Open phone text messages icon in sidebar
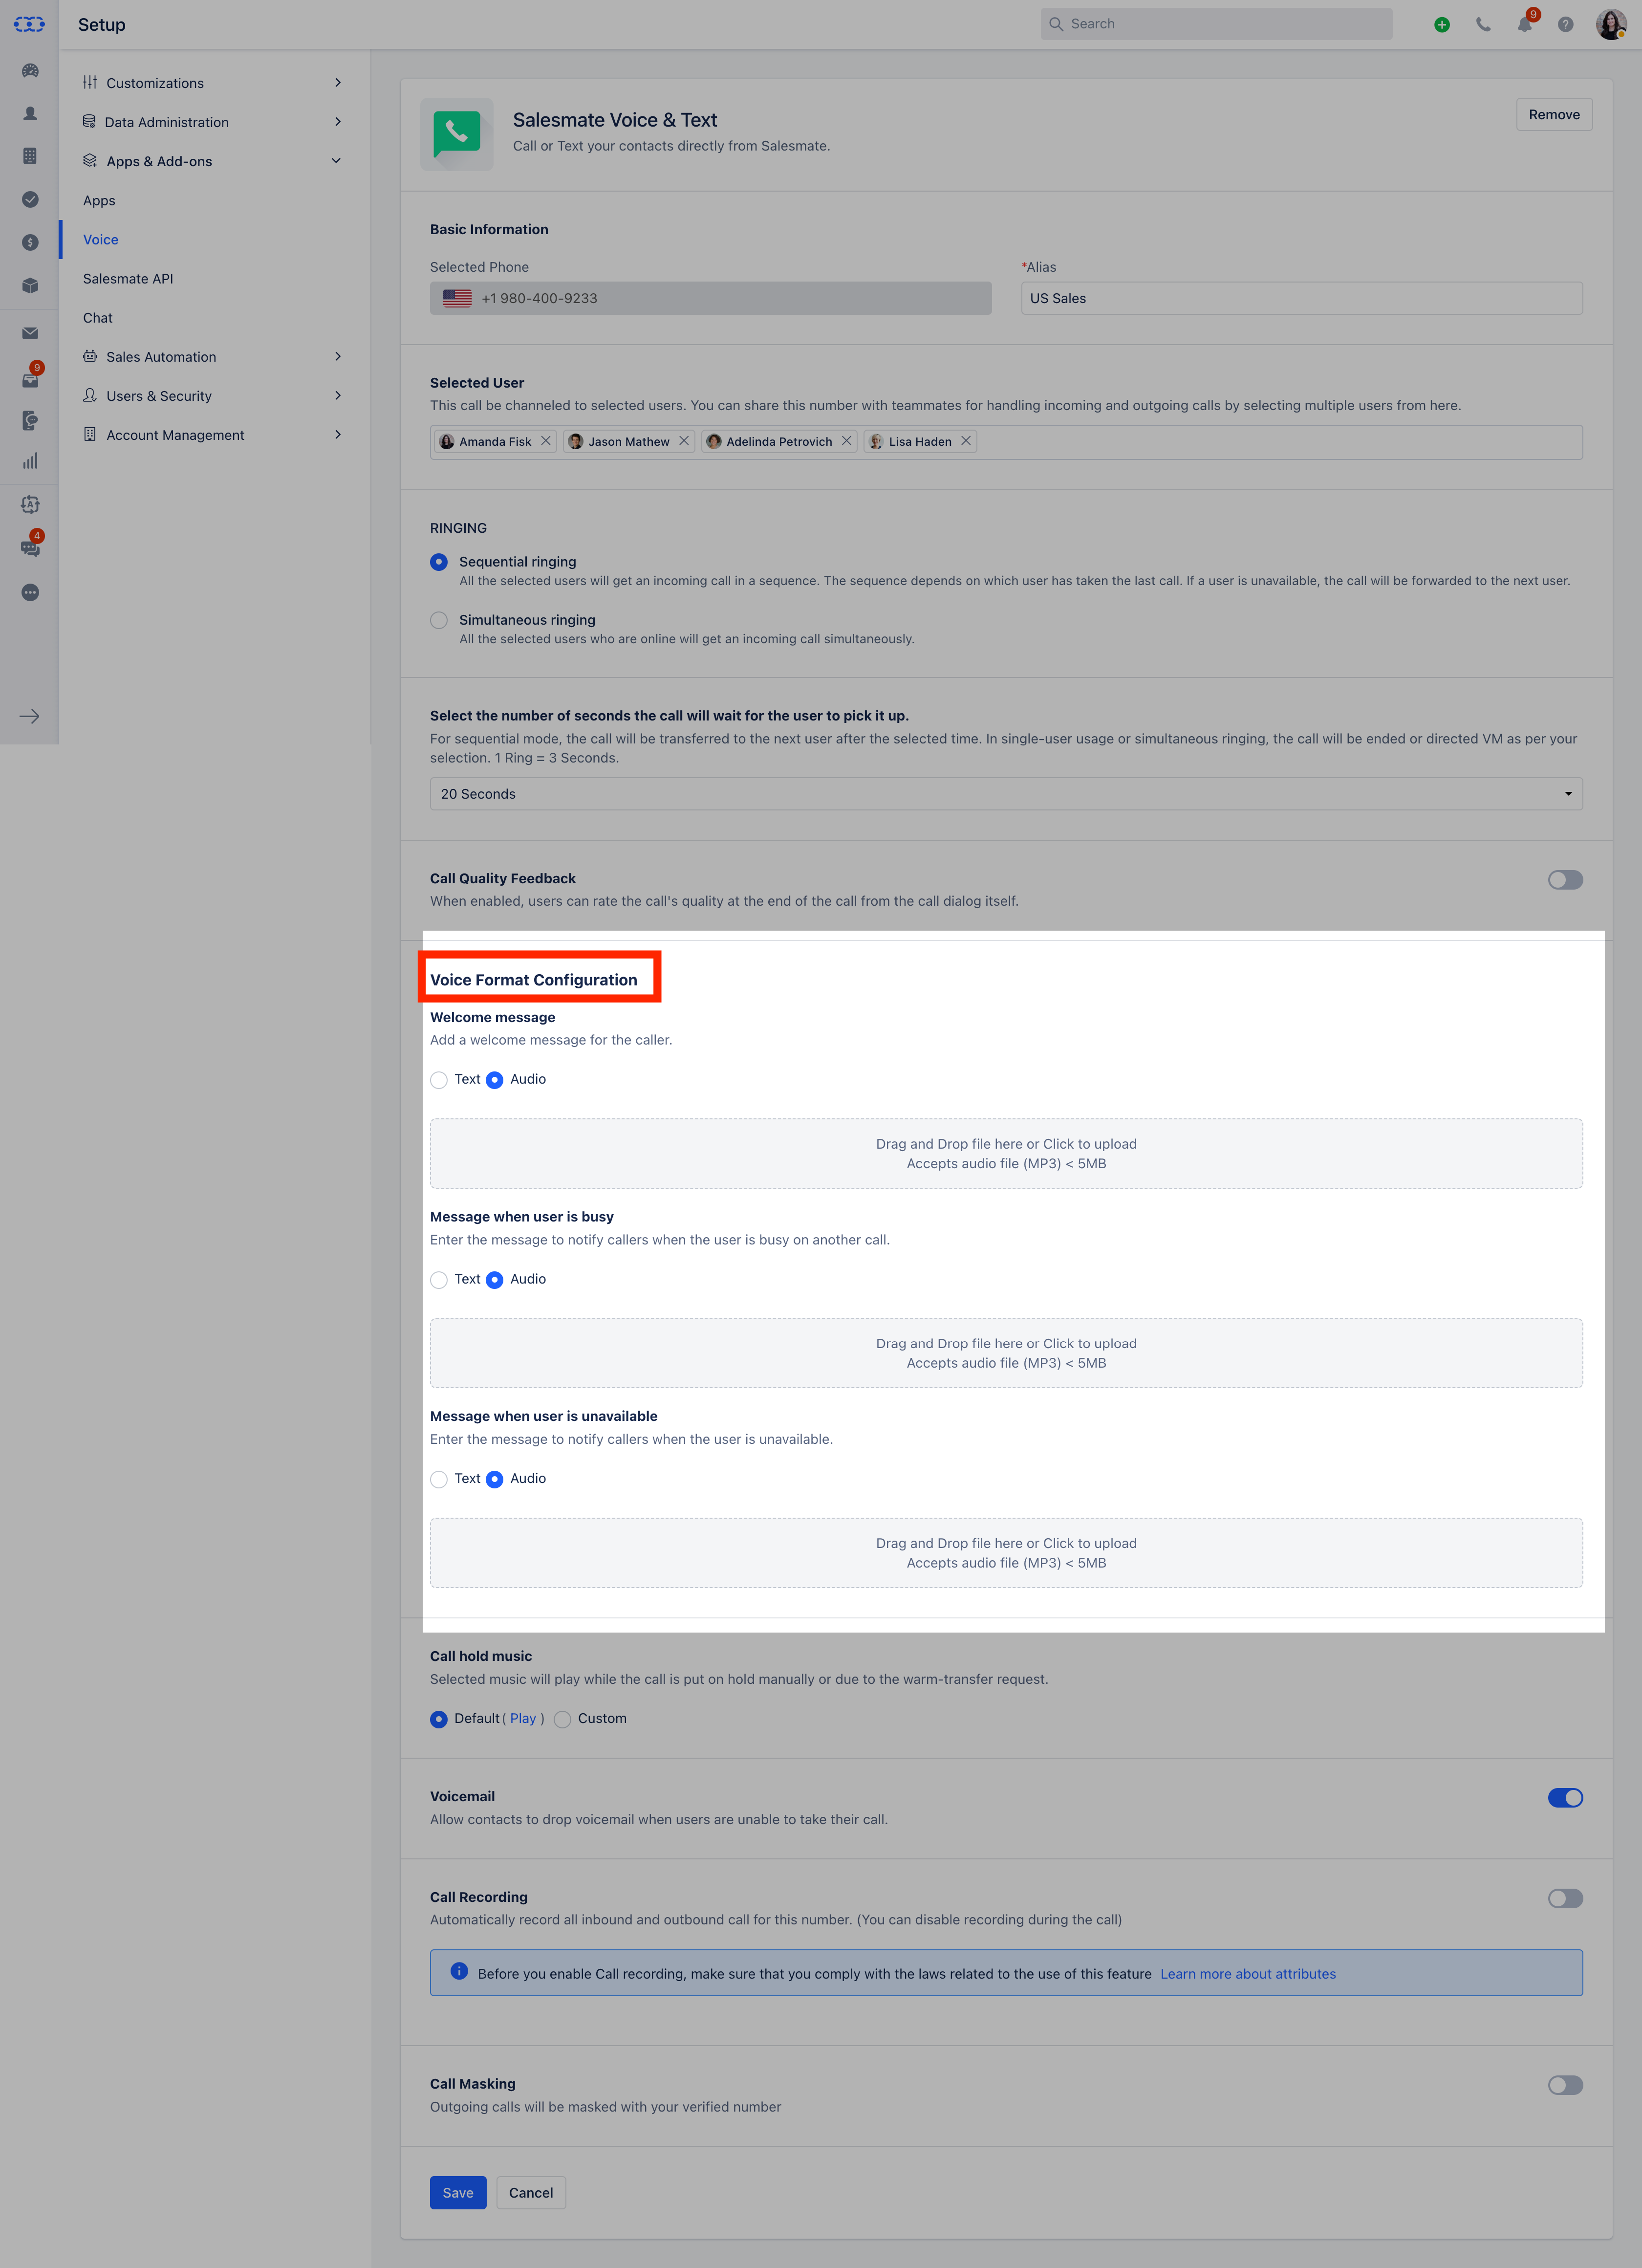The height and width of the screenshot is (2268, 1642). pos(30,420)
